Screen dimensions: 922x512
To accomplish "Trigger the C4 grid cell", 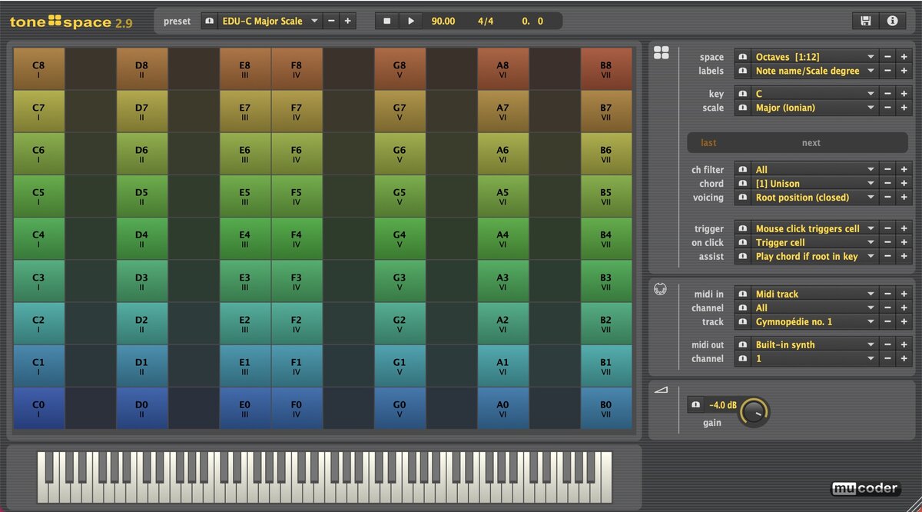I will pyautogui.click(x=38, y=238).
